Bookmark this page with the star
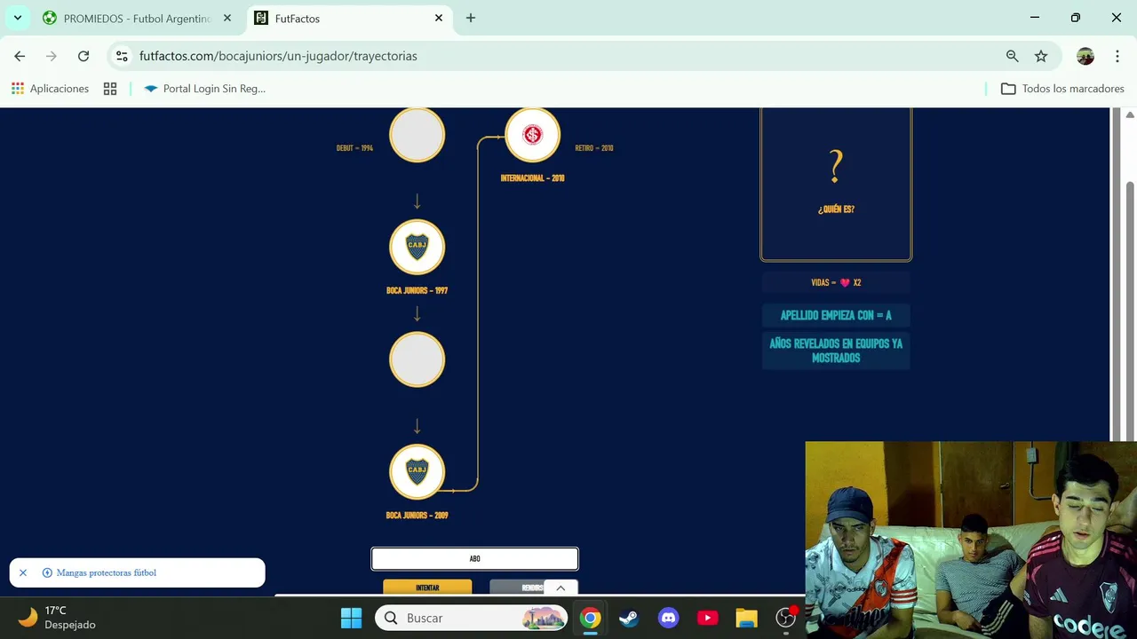The height and width of the screenshot is (639, 1137). (x=1041, y=56)
